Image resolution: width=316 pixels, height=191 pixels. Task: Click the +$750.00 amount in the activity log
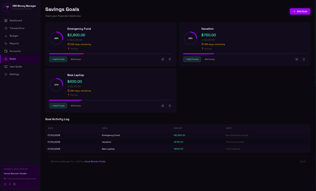(x=178, y=142)
